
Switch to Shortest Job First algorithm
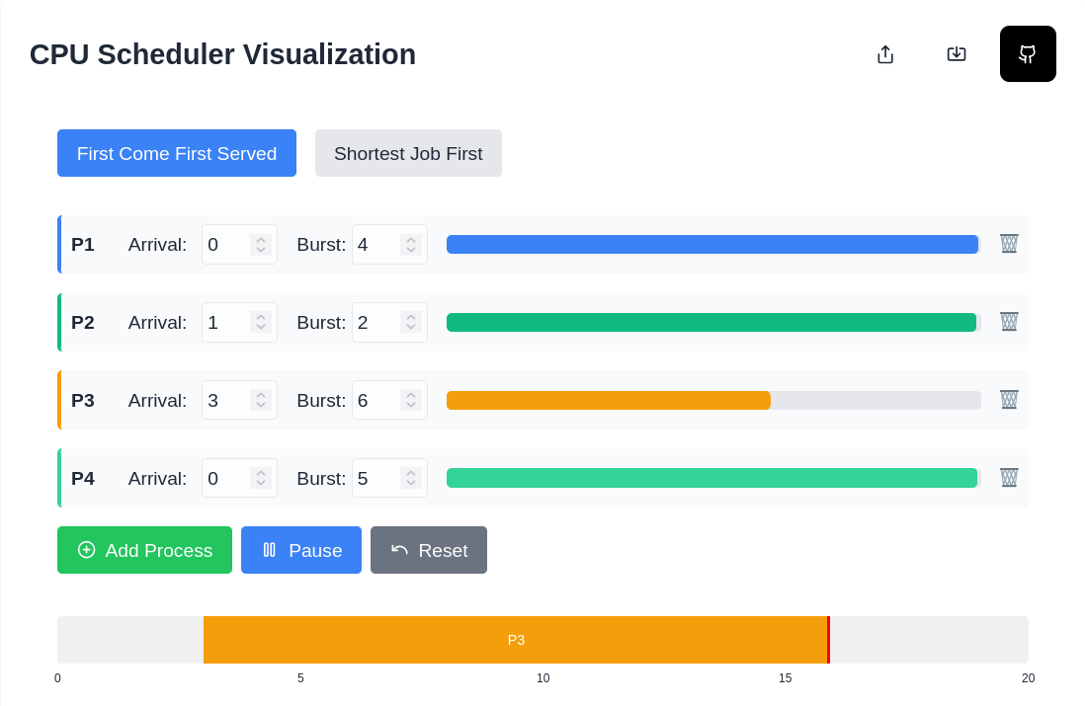coord(408,153)
